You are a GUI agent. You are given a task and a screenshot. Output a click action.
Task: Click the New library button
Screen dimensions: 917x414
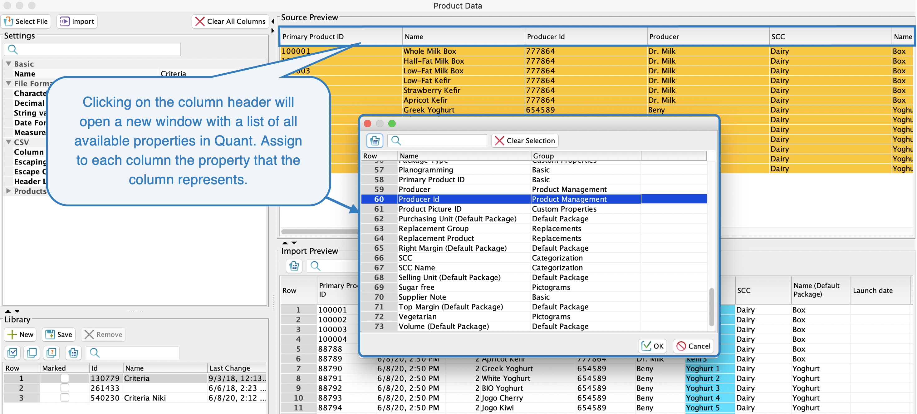(20, 335)
